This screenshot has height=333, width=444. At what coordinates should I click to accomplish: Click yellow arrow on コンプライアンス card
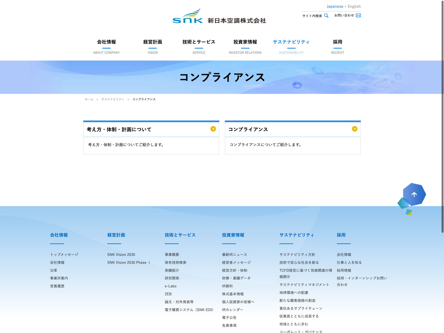pyautogui.click(x=354, y=129)
